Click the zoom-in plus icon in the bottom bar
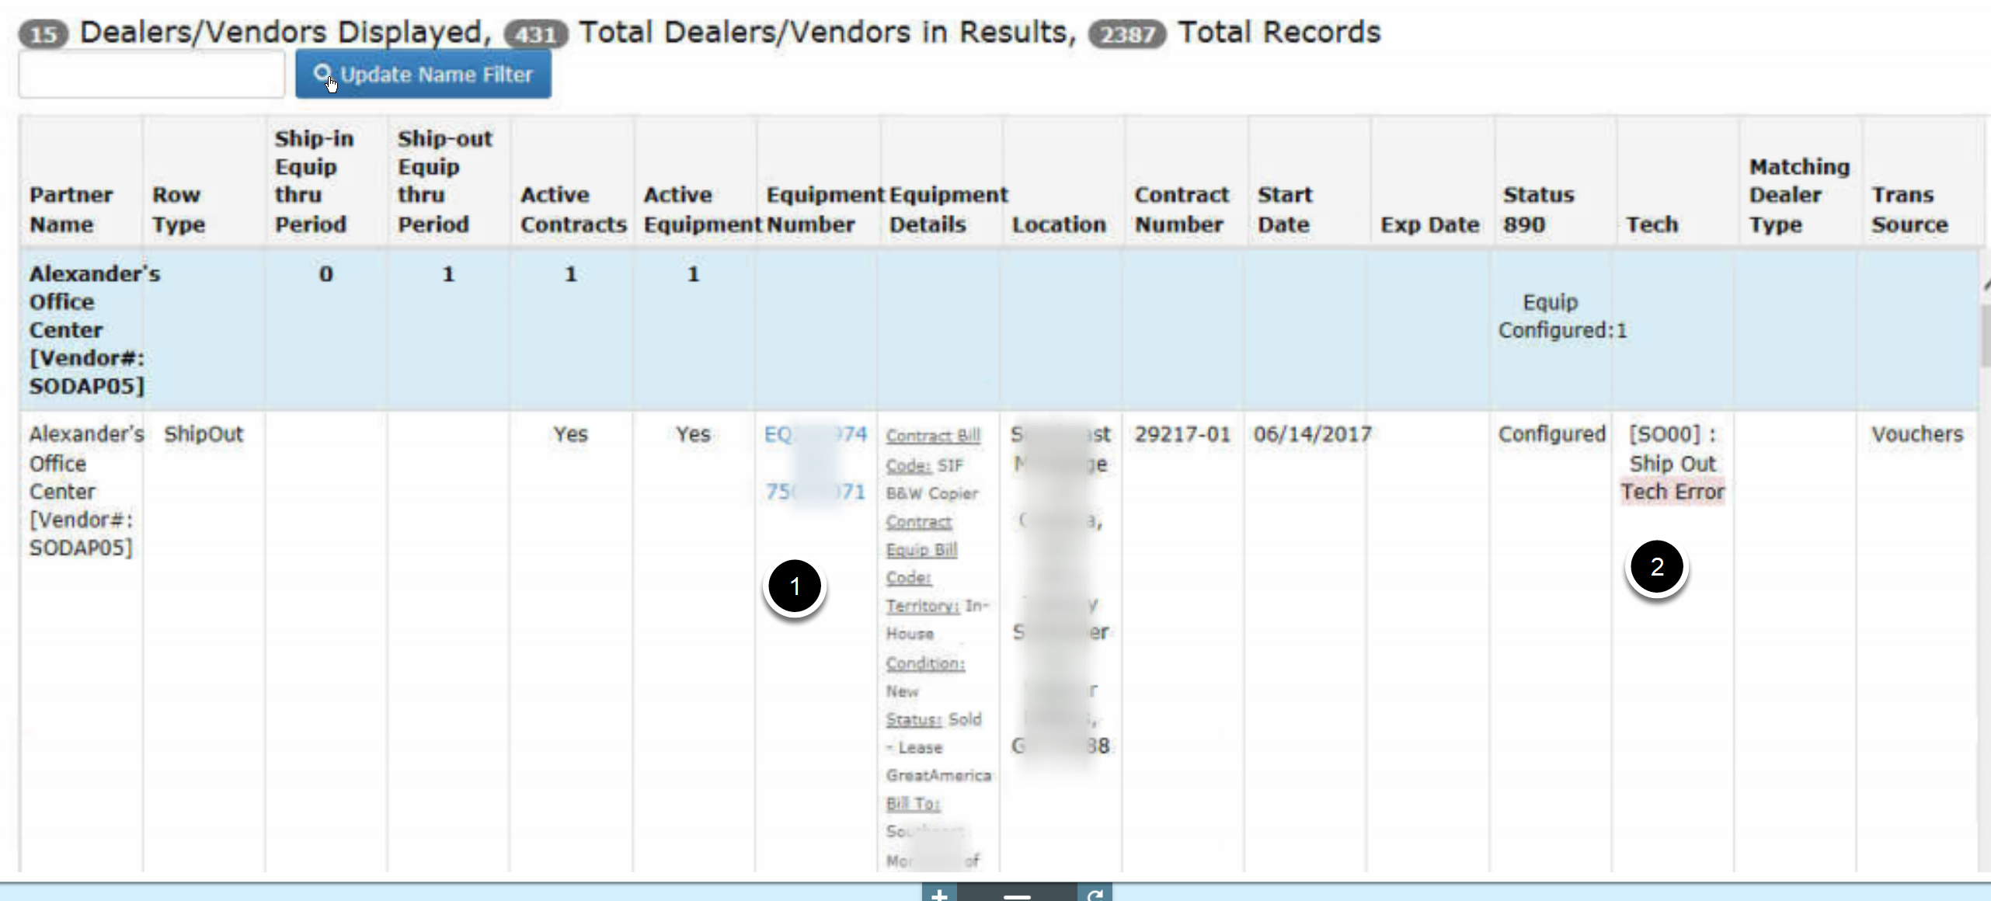Image resolution: width=1991 pixels, height=901 pixels. click(939, 893)
